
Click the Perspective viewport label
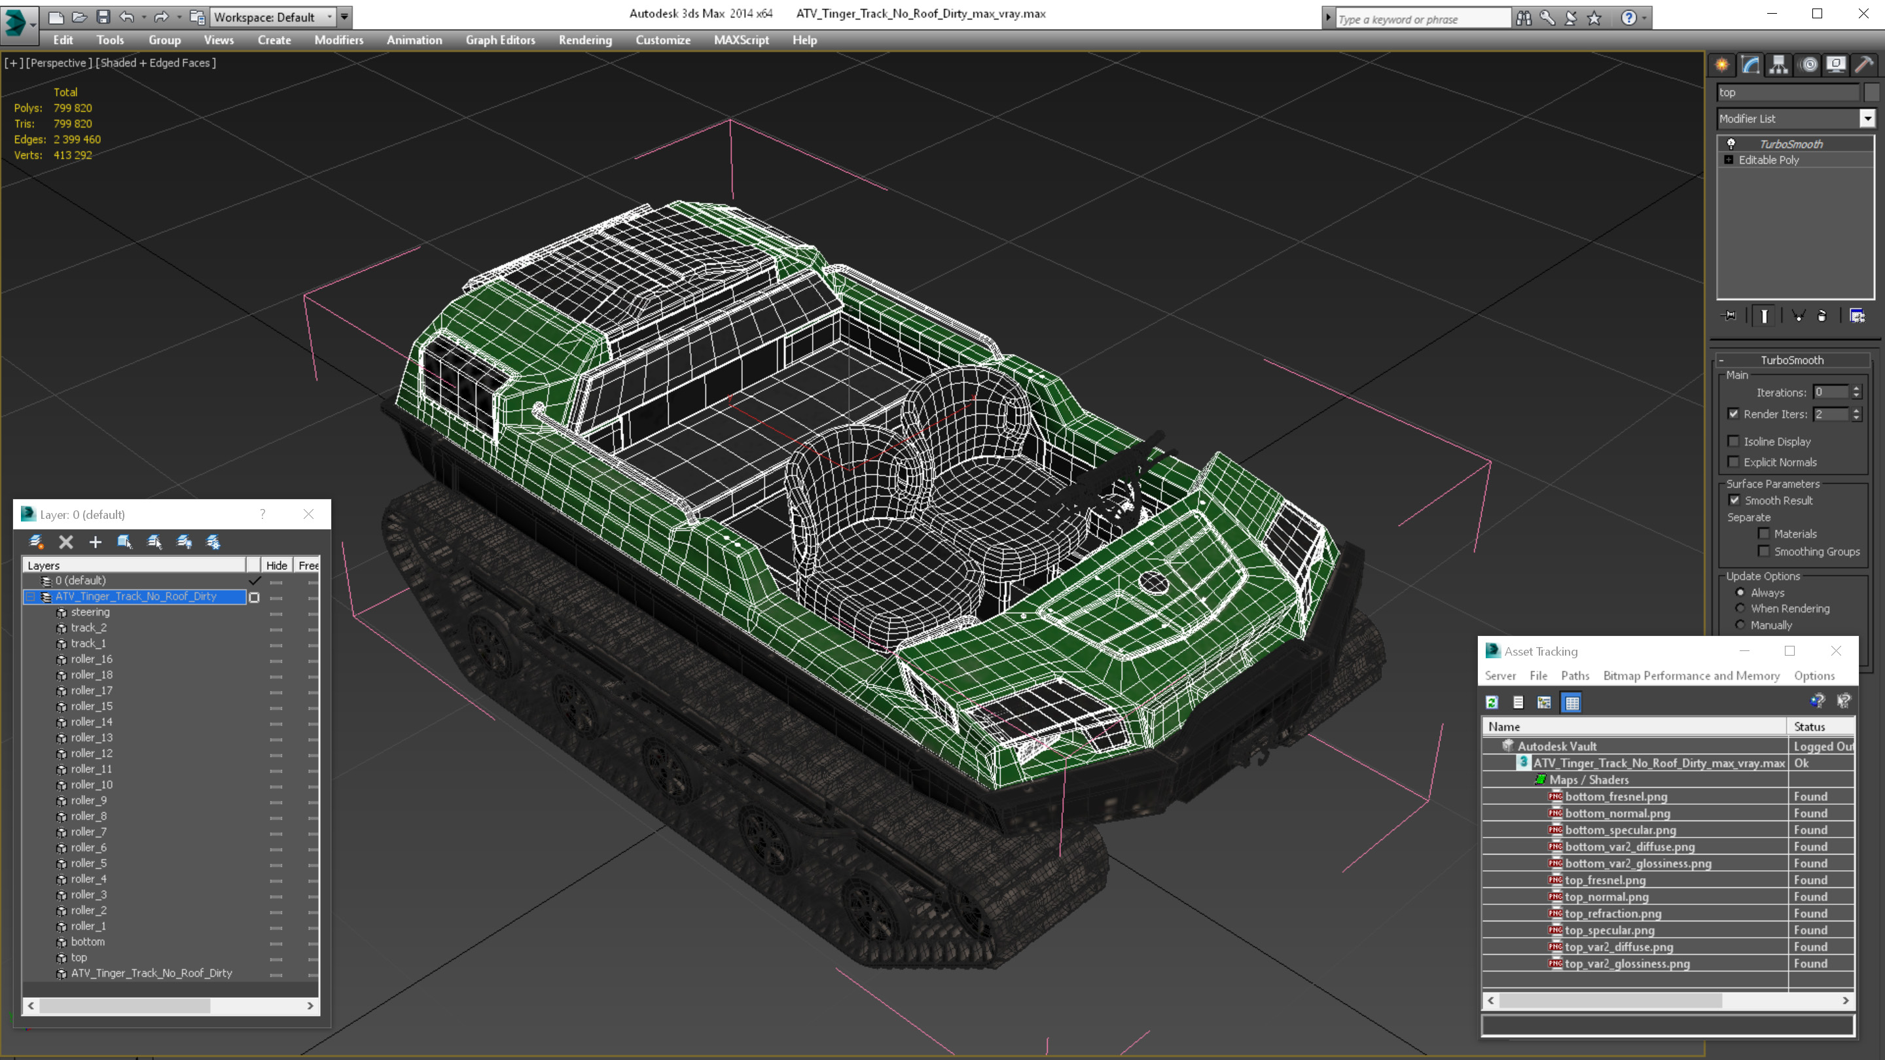tap(60, 63)
